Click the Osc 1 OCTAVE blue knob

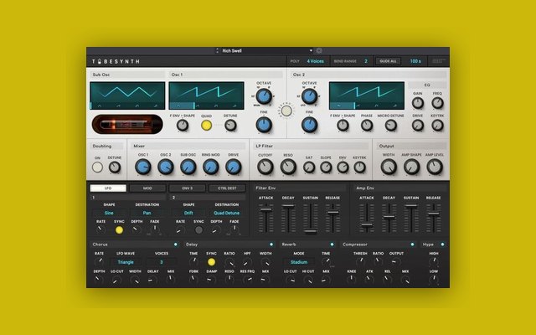[264, 97]
